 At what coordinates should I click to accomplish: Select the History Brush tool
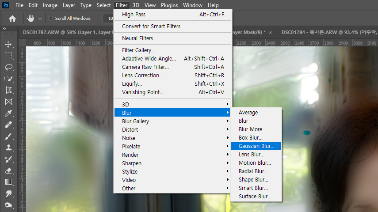8,159
